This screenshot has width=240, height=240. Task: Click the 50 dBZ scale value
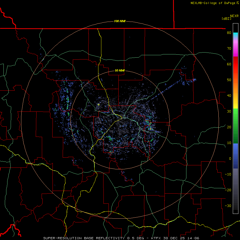pyautogui.click(x=229, y=80)
